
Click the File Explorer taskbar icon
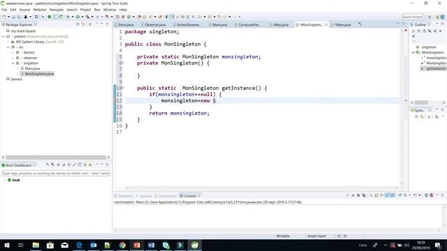coord(36,245)
